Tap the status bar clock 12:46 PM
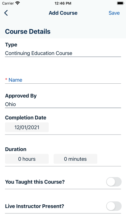This screenshot has height=224, width=126. (x=63, y=3)
